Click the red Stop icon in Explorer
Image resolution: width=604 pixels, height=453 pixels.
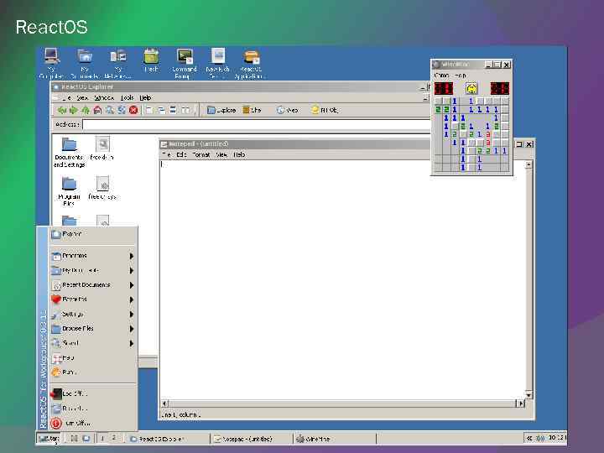[133, 110]
